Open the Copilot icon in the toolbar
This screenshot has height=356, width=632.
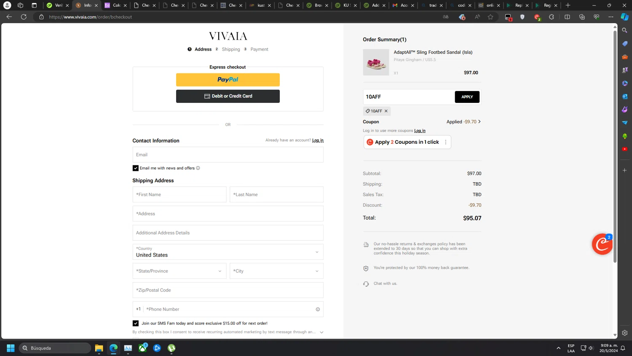[x=625, y=17]
